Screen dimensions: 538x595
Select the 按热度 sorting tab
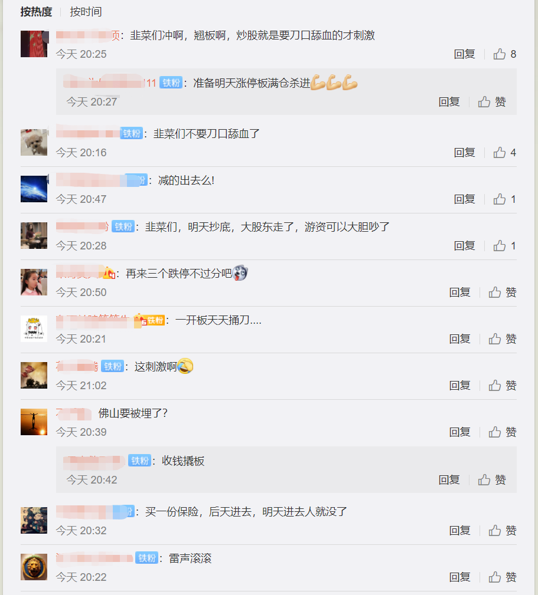click(x=36, y=12)
